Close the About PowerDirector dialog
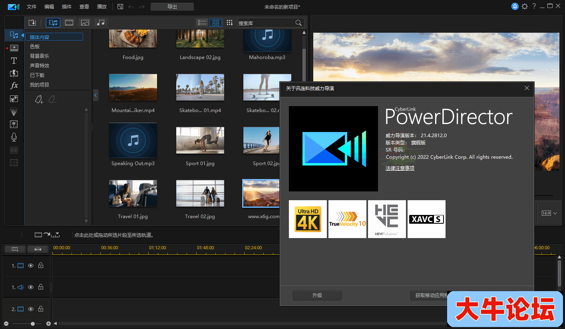The image size is (565, 329). point(527,88)
